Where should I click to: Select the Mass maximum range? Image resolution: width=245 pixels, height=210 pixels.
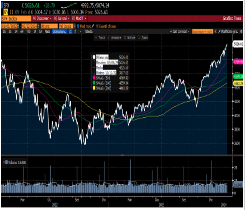click(47, 31)
